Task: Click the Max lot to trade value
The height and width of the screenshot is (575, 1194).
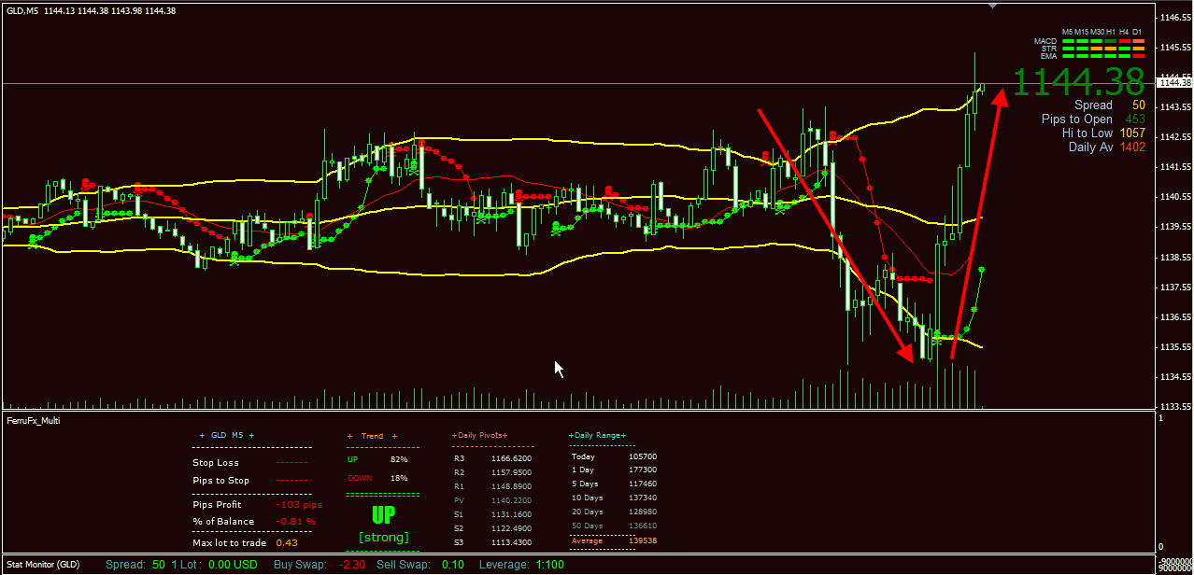Action: tap(287, 543)
